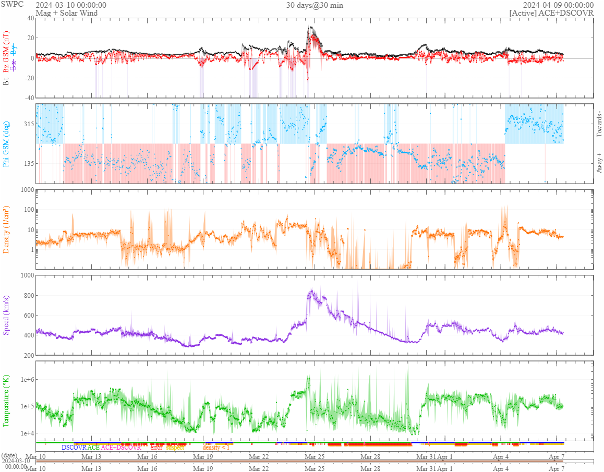The image size is (604, 472).
Task: Click the 800 tick on the Speed axis
Action: coord(29,296)
